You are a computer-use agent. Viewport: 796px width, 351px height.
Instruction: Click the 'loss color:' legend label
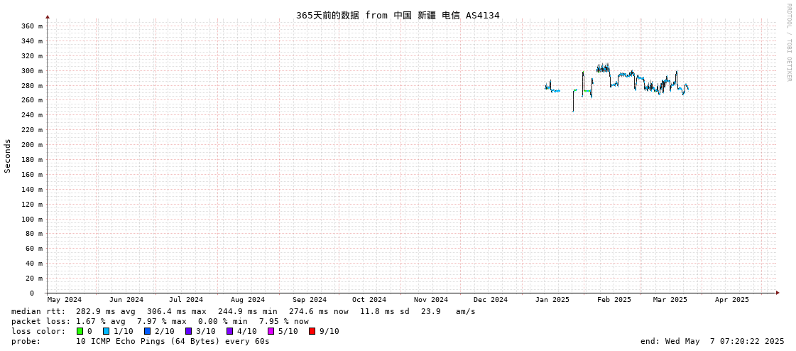38,331
